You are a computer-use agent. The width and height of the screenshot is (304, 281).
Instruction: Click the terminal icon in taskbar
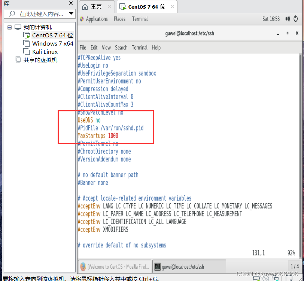point(157,267)
